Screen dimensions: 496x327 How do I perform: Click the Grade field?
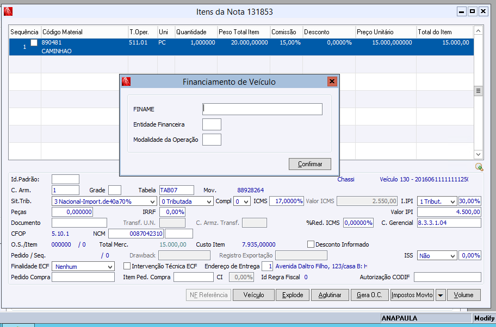tap(115, 190)
